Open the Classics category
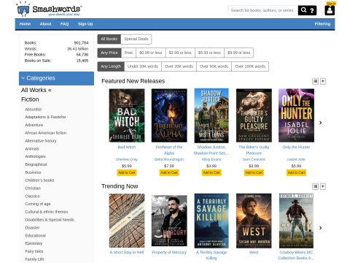350x263 pixels. coord(32,196)
